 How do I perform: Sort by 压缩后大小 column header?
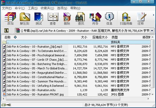tap(100, 37)
